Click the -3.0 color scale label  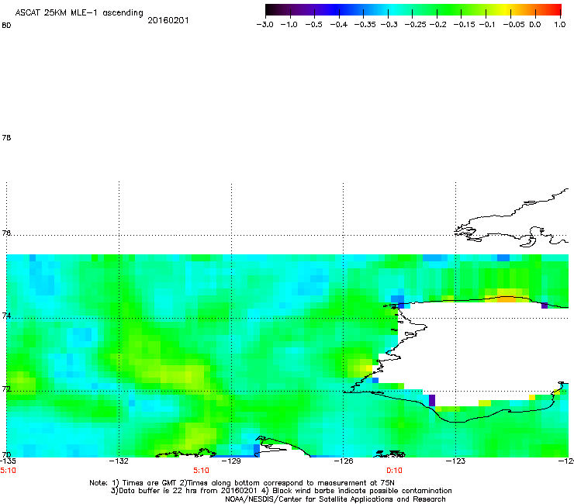click(265, 25)
